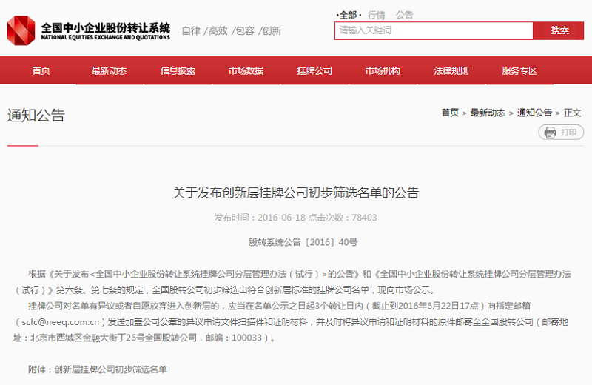The height and width of the screenshot is (385, 592).
Task: Open the 最新动态 navigation menu
Action: point(109,71)
